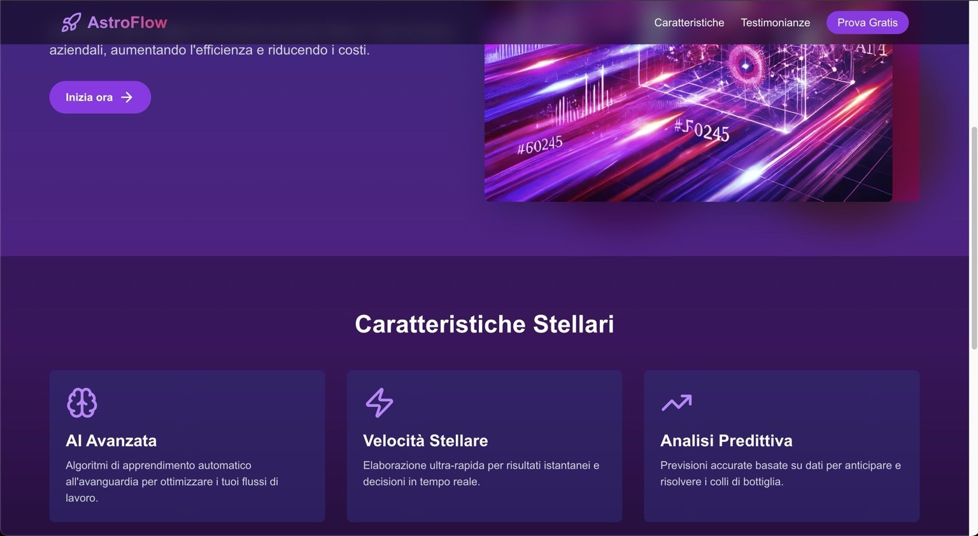Image resolution: width=978 pixels, height=536 pixels.
Task: Click the AstroFlow rocket logo icon
Action: tap(71, 22)
